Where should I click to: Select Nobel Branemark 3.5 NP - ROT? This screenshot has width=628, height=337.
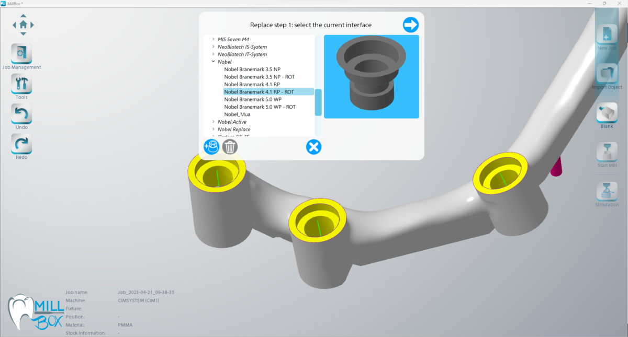click(260, 77)
